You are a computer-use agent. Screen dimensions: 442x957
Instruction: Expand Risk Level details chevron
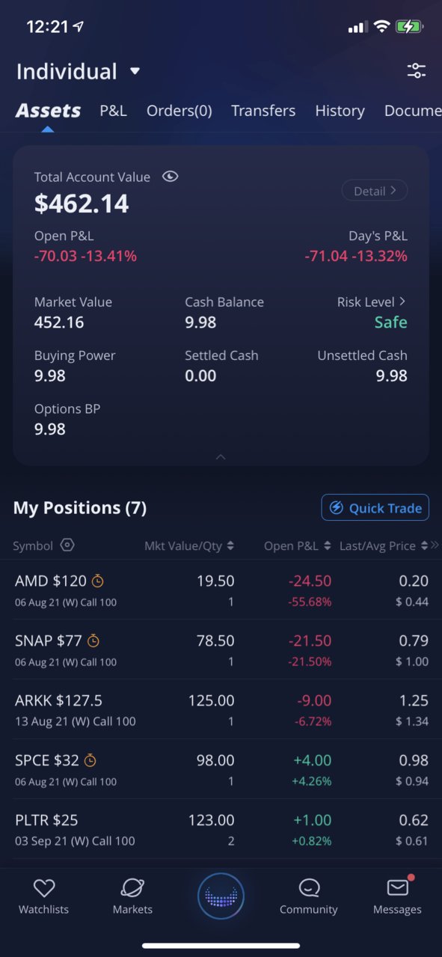point(402,302)
